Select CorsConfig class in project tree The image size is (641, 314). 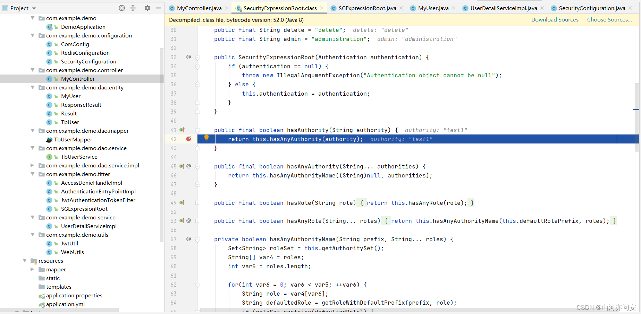[x=75, y=44]
